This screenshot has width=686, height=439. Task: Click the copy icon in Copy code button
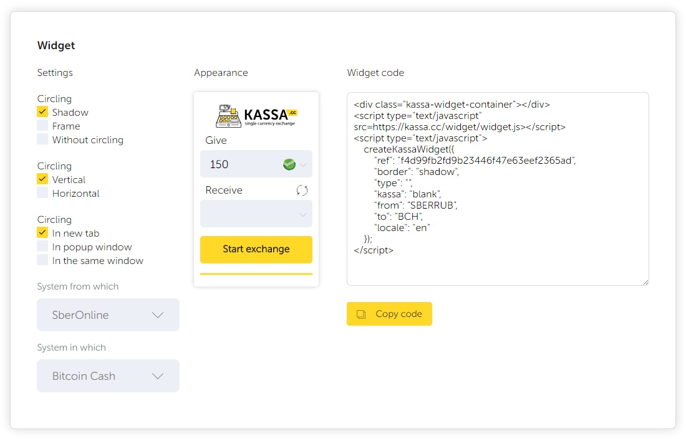361,314
